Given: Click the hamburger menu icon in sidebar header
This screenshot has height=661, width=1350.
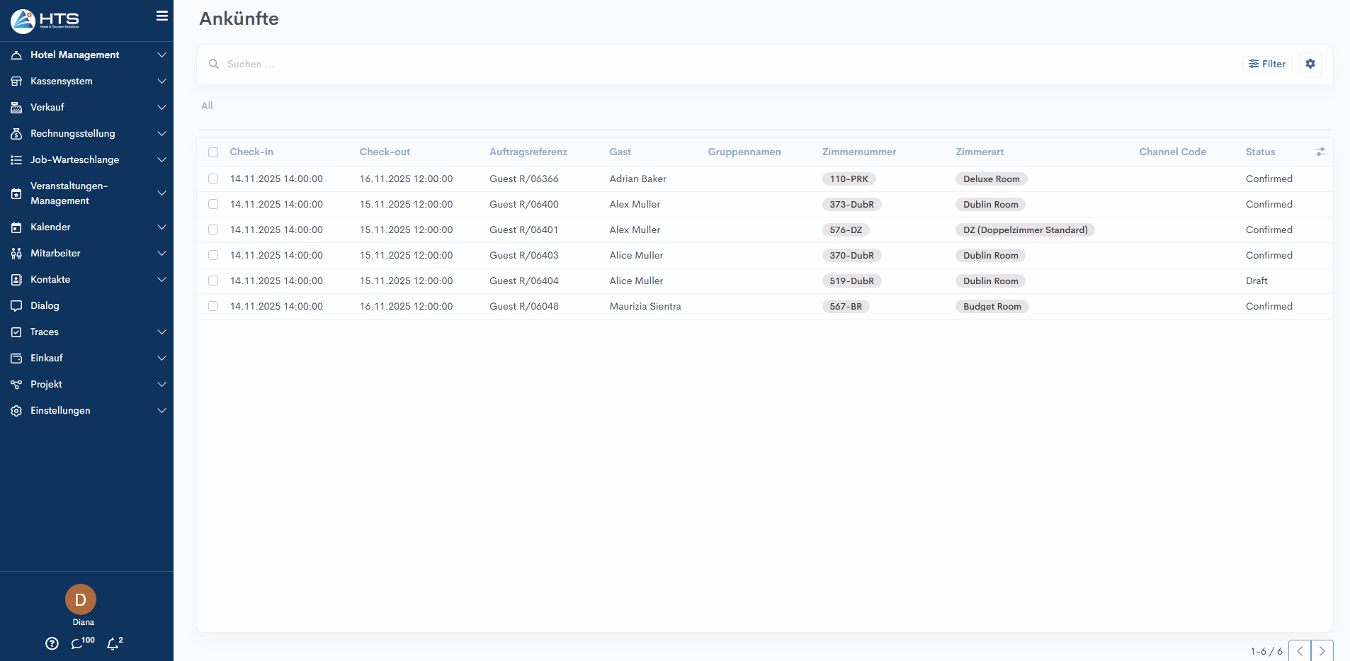Looking at the screenshot, I should 162,16.
